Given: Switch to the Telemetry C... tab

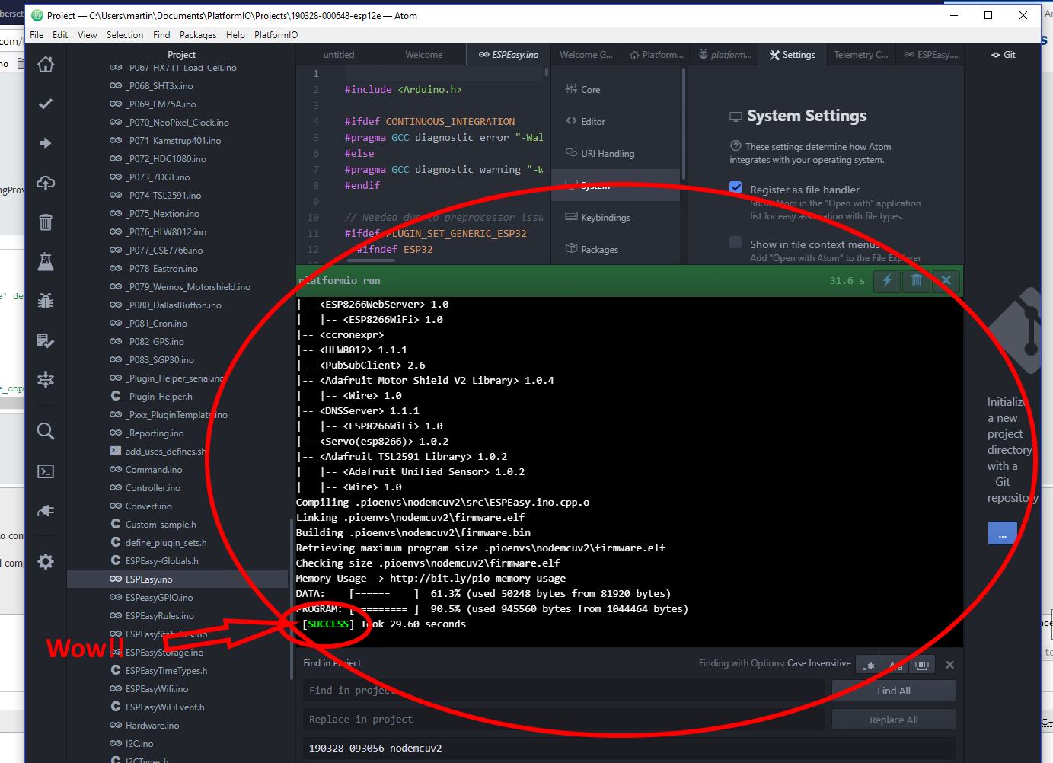Looking at the screenshot, I should tap(860, 55).
